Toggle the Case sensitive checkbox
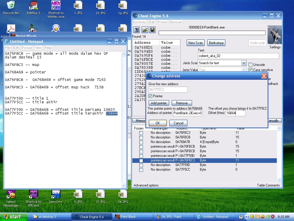The image size is (294, 221). (250, 70)
